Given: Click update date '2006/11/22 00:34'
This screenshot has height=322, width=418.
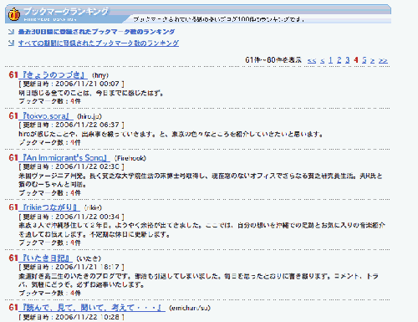Looking at the screenshot, I should click(x=87, y=217).
